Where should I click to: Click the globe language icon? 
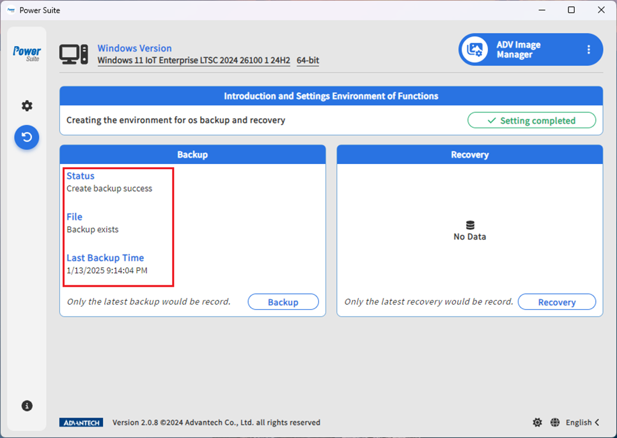(x=555, y=423)
